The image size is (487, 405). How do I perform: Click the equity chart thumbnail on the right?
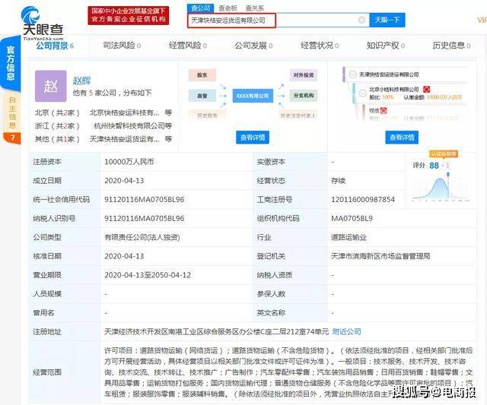[402, 97]
